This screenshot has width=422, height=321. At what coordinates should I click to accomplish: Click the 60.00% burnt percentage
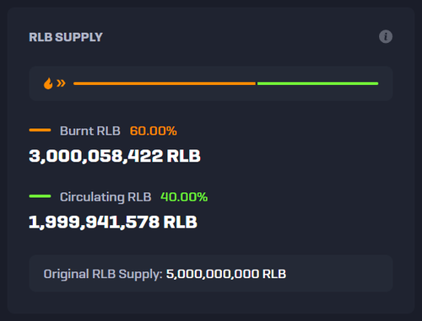coord(154,131)
